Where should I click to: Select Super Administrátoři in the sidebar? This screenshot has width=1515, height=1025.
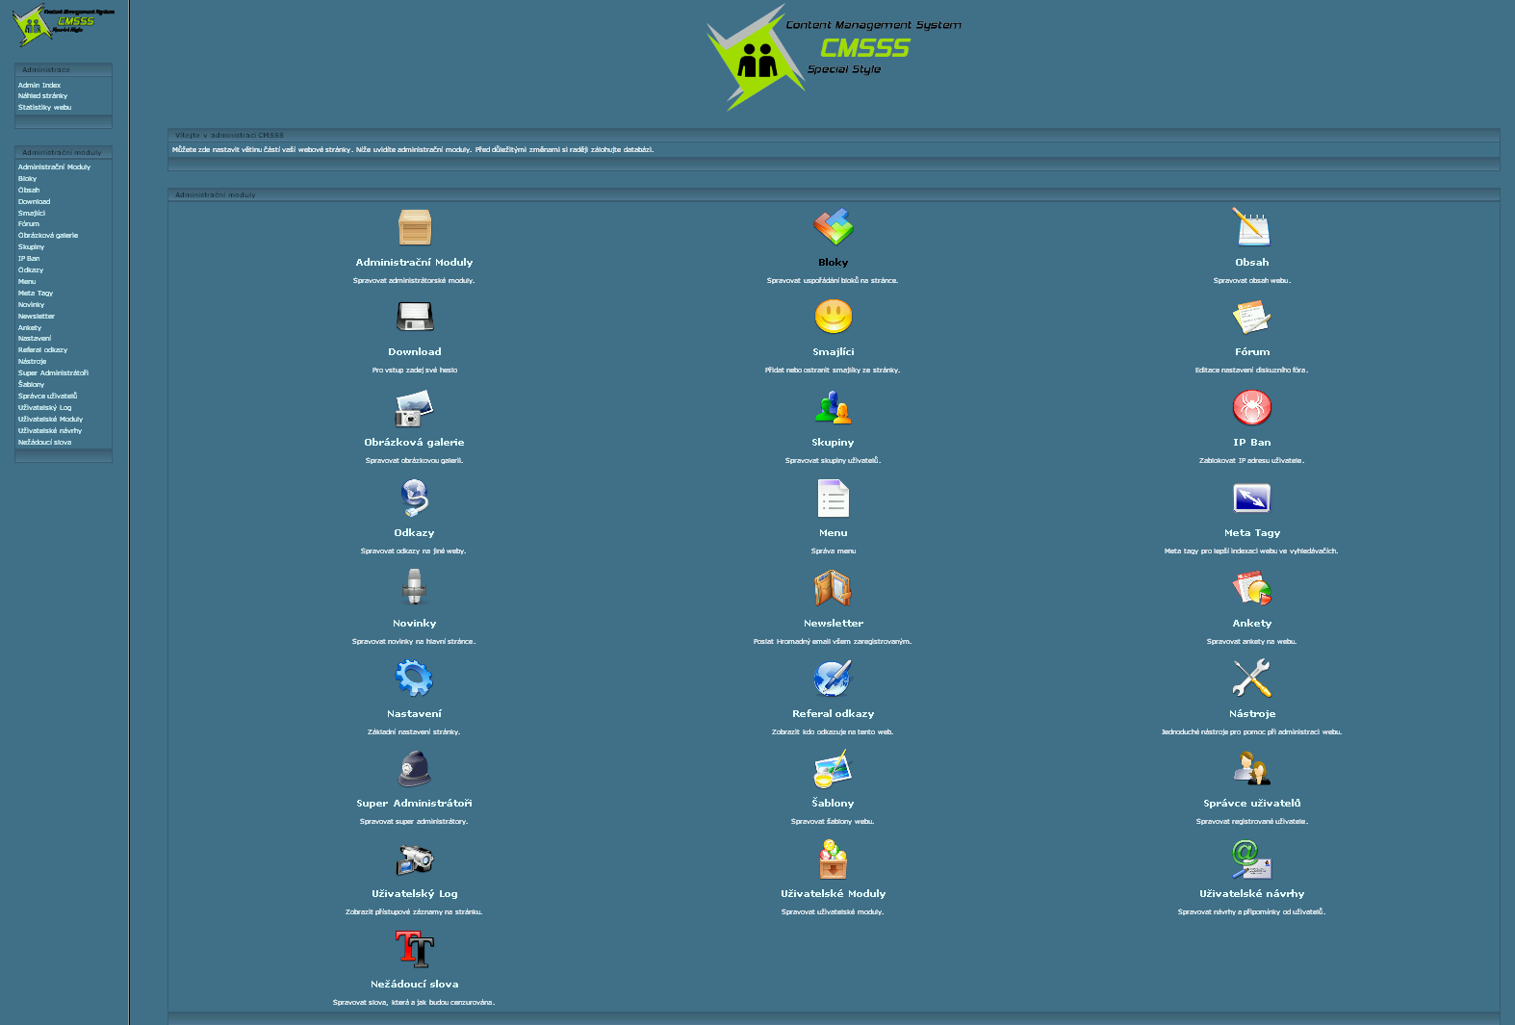pyautogui.click(x=54, y=373)
